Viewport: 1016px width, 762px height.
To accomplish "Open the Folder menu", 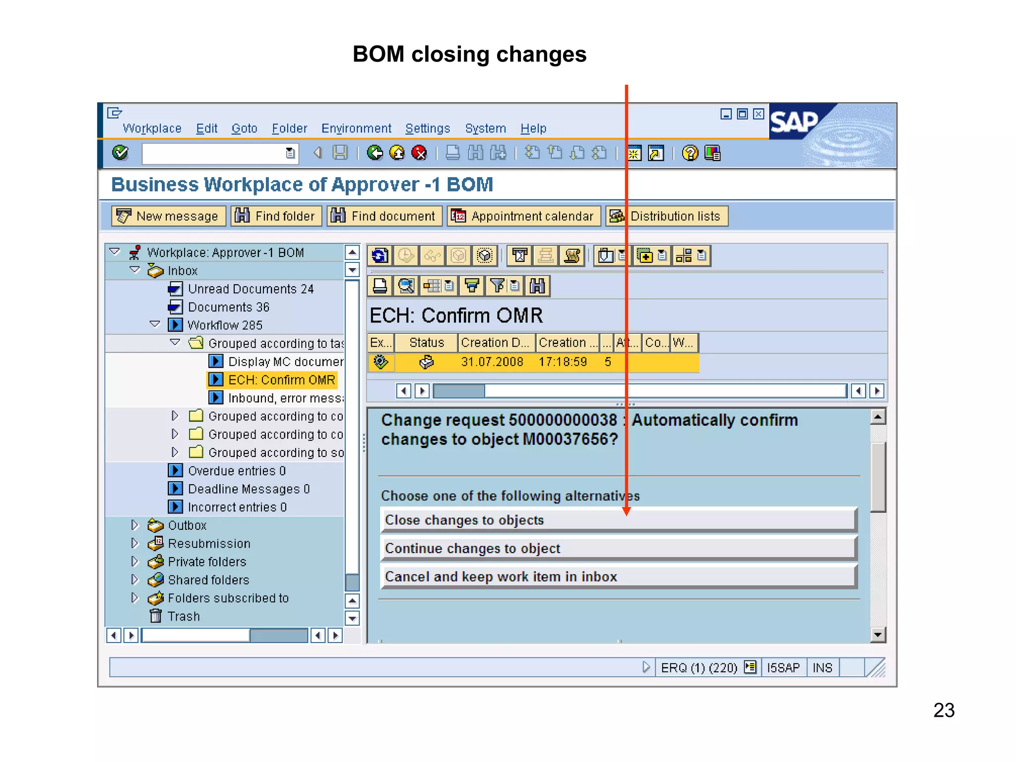I will click(x=289, y=128).
